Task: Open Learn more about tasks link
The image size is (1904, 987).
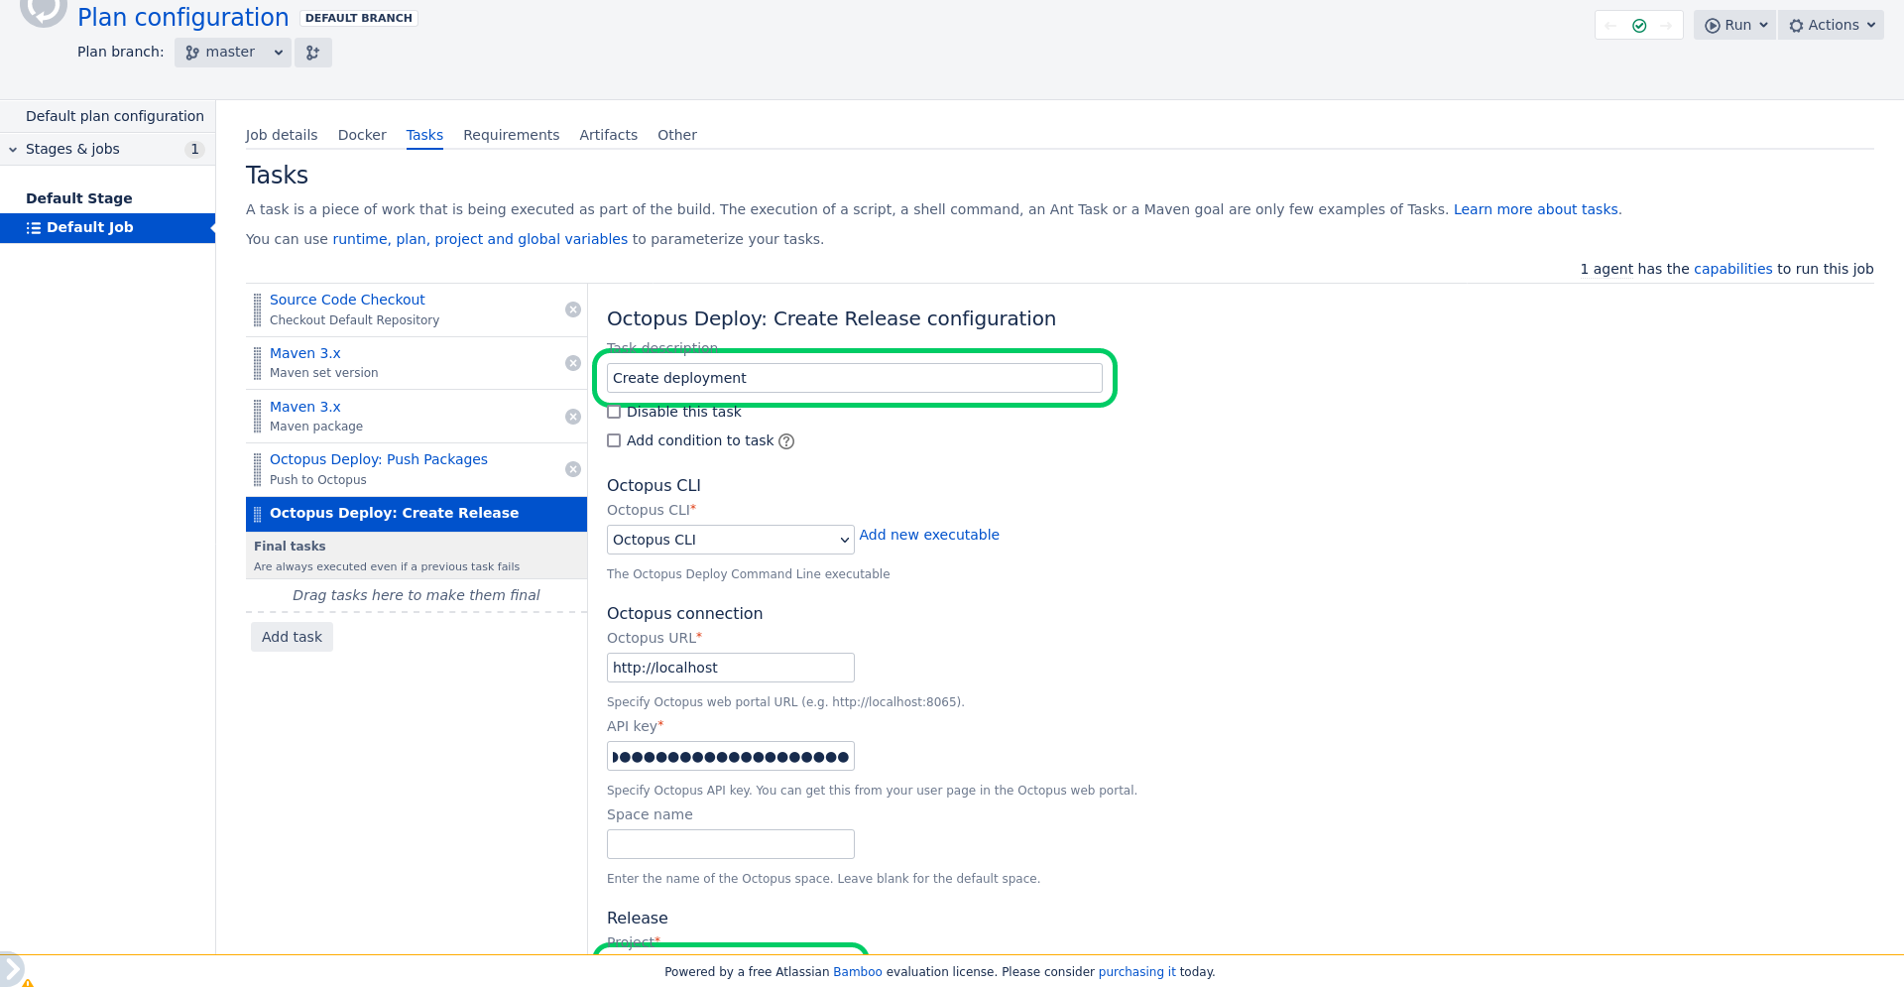Action: pyautogui.click(x=1535, y=209)
